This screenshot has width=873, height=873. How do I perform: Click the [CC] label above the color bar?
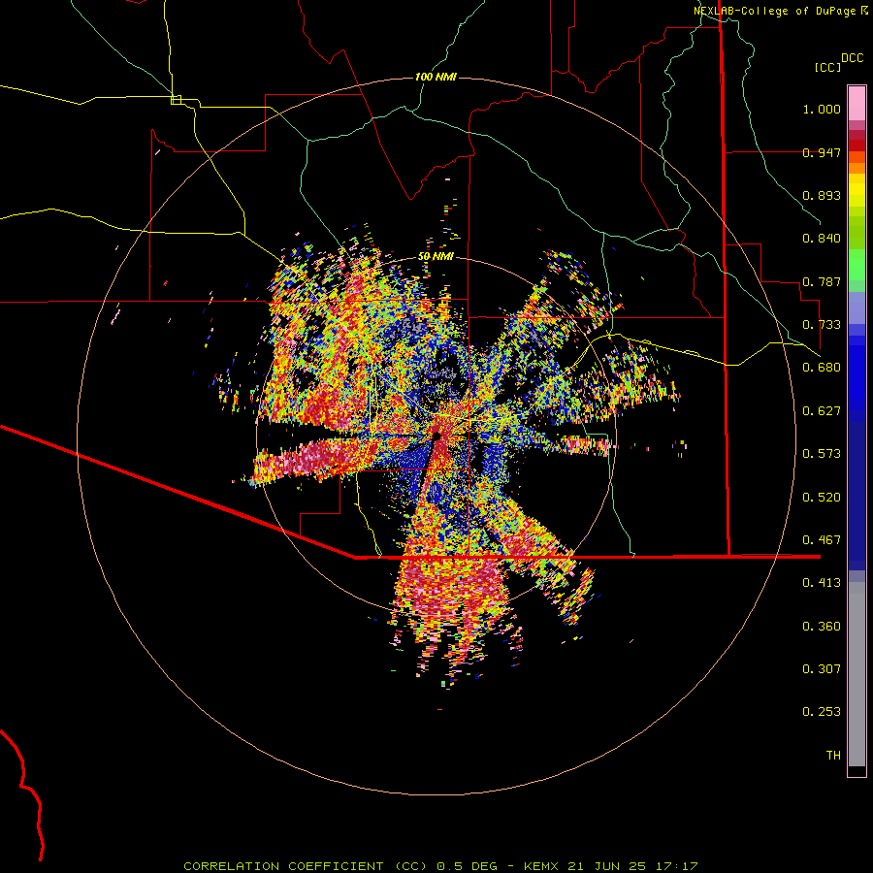(x=828, y=67)
